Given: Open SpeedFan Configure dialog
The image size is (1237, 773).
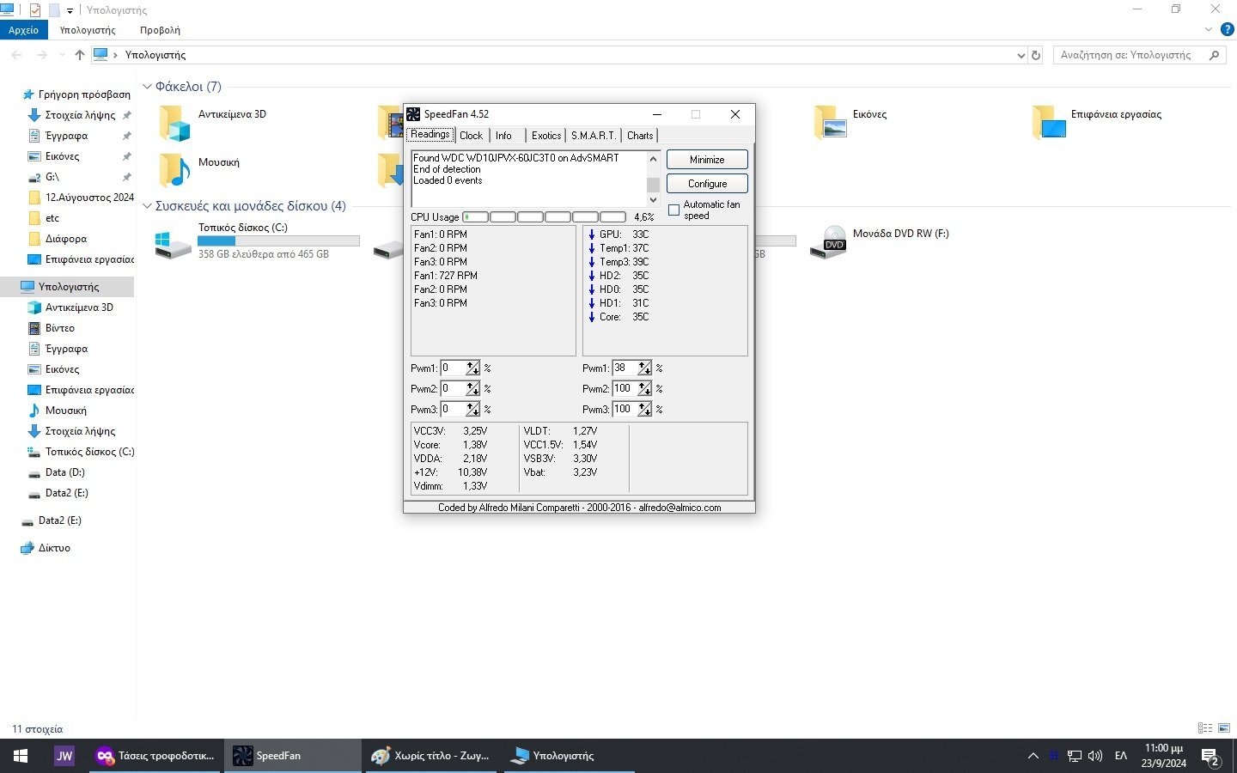Looking at the screenshot, I should [707, 184].
